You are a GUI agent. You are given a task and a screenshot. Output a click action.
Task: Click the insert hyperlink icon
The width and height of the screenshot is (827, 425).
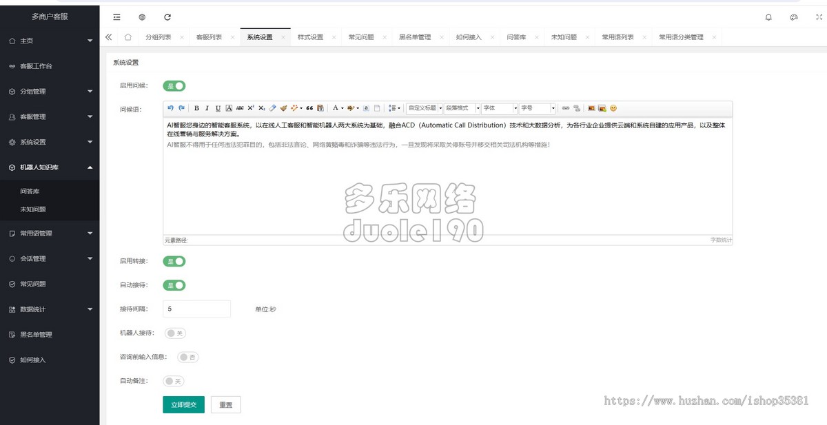tap(565, 108)
